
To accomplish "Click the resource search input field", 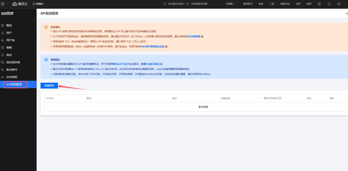I will [194, 4].
